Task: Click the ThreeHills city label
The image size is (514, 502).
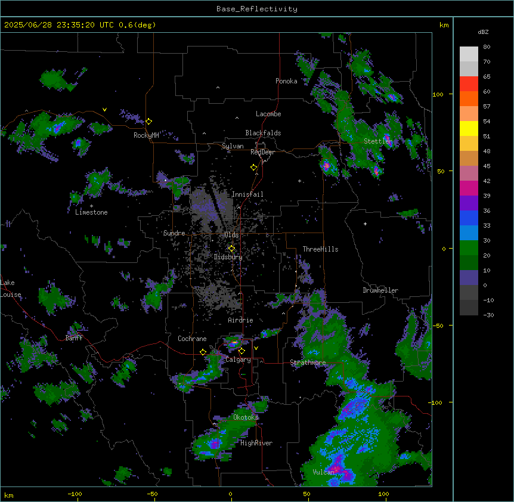Action: pyautogui.click(x=320, y=249)
